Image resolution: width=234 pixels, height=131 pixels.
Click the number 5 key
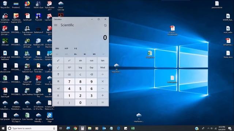click(x=80, y=88)
